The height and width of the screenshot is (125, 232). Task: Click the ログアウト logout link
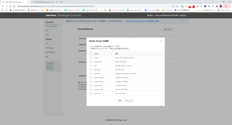[183, 15]
